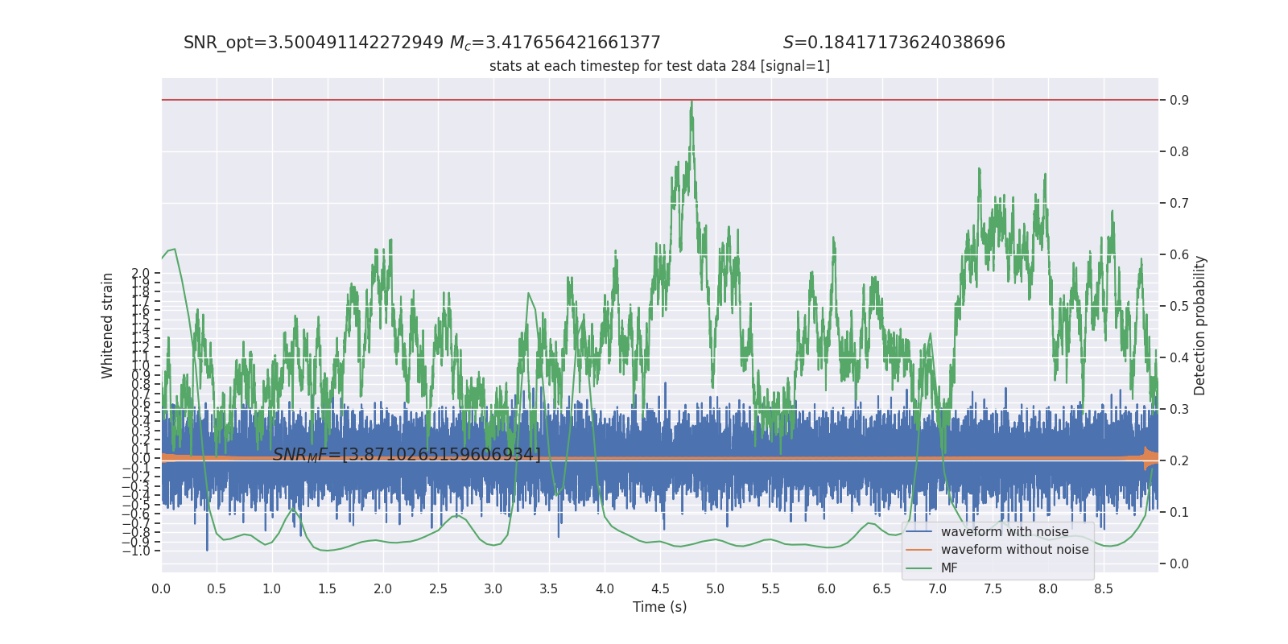Image resolution: width=1288 pixels, height=644 pixels.
Task: Click the top 2.0 tick on the Whitened strain axis
Action: [x=140, y=274]
